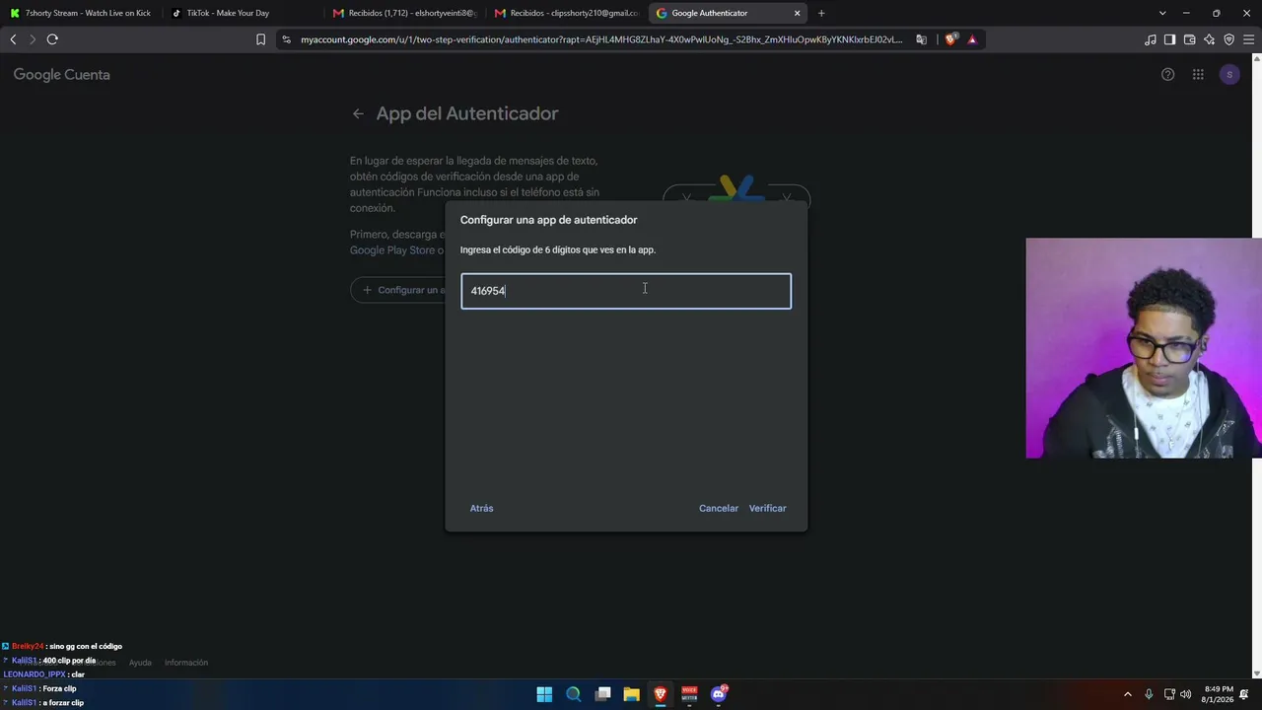Open the browser hamburger menu
1262x710 pixels.
1248,39
